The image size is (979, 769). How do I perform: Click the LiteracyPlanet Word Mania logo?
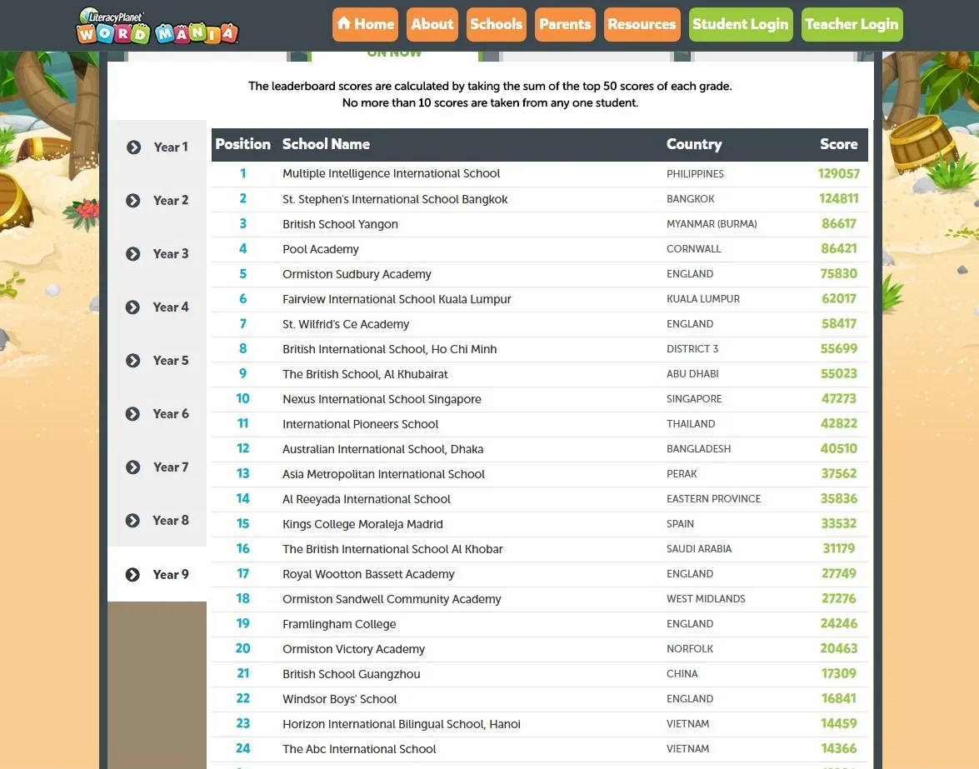[x=157, y=26]
